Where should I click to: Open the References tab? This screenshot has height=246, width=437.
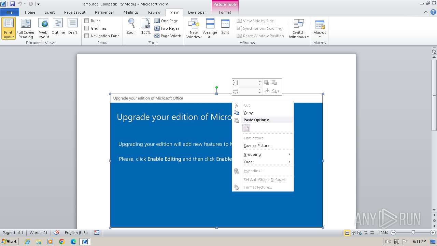click(104, 12)
